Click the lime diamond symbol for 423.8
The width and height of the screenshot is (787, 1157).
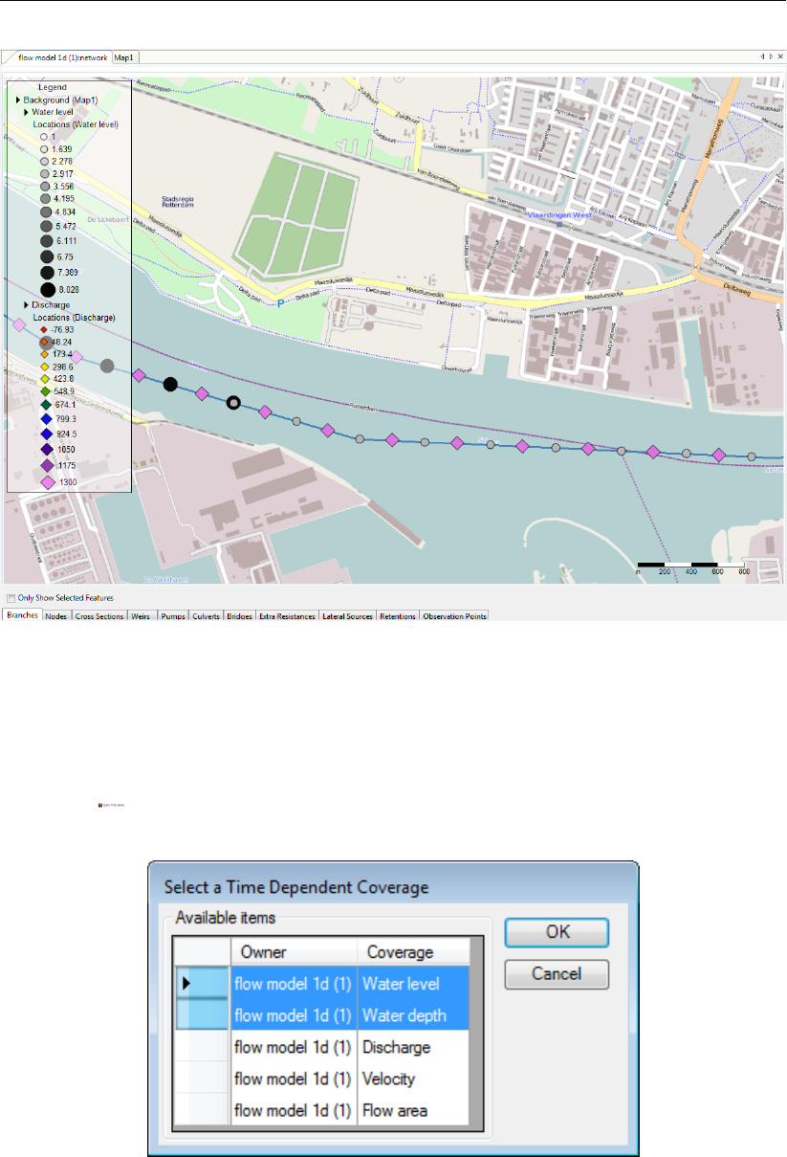pyautogui.click(x=44, y=379)
